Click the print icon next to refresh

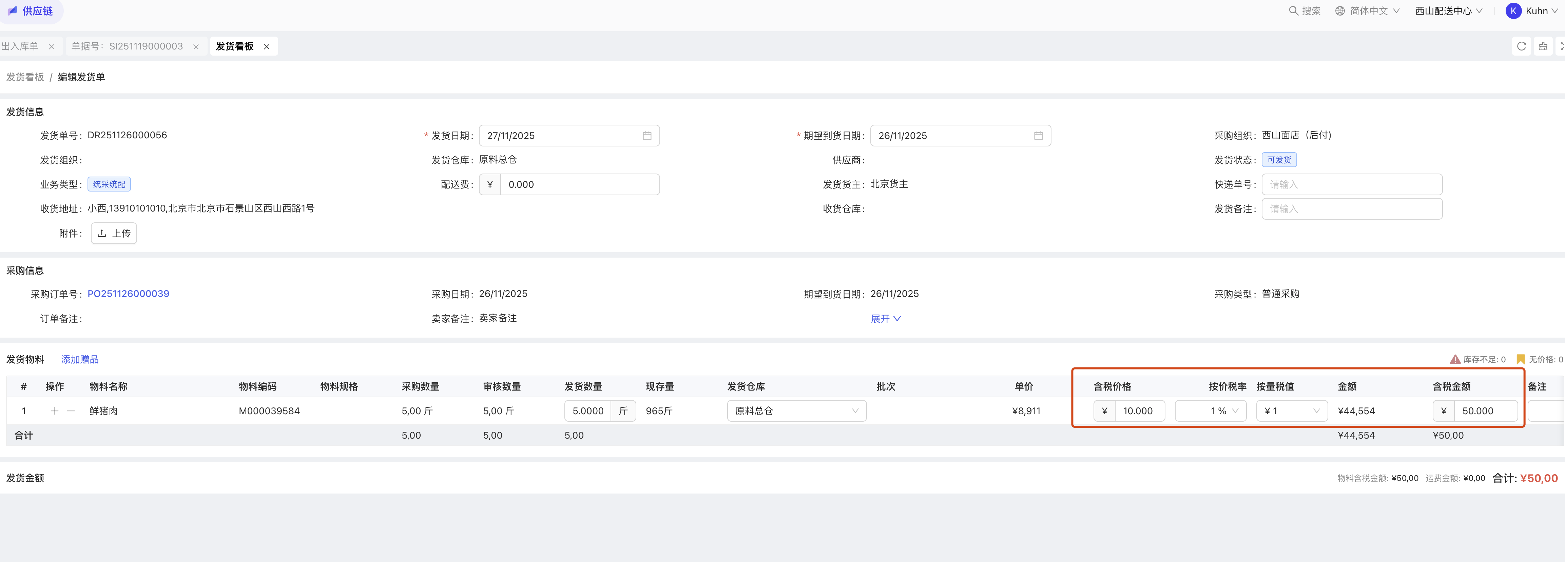[x=1543, y=46]
